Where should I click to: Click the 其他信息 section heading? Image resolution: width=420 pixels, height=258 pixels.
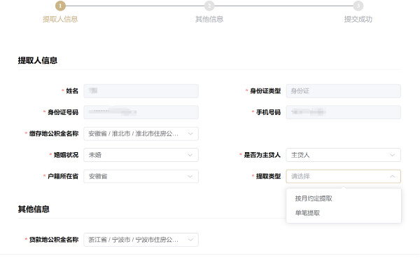coord(34,209)
